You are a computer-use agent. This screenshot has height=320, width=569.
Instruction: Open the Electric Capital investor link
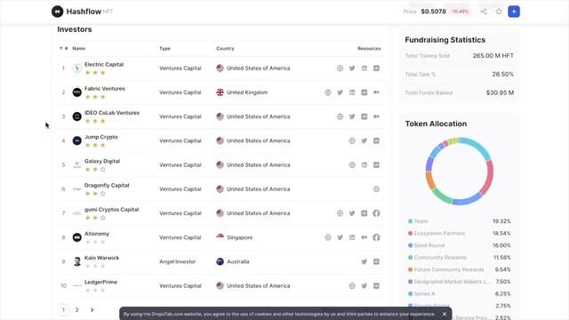104,64
